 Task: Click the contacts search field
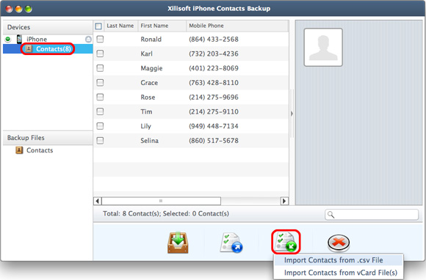pyautogui.click(x=372, y=215)
